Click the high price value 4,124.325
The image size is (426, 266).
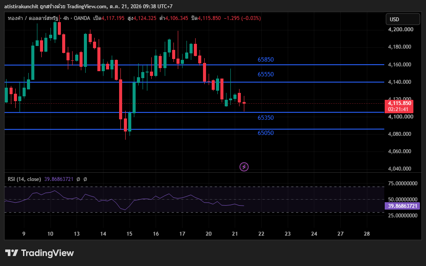(x=145, y=18)
